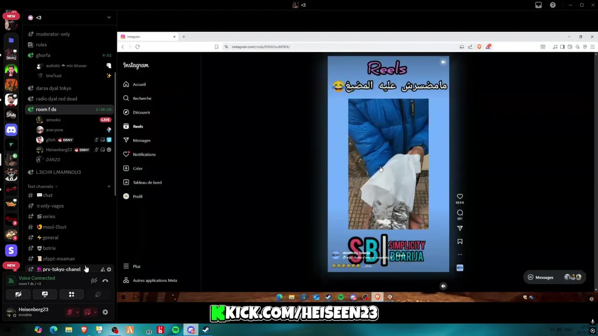This screenshot has height=336, width=598.
Task: Open the soundboard button in voice panel
Action: click(x=98, y=294)
